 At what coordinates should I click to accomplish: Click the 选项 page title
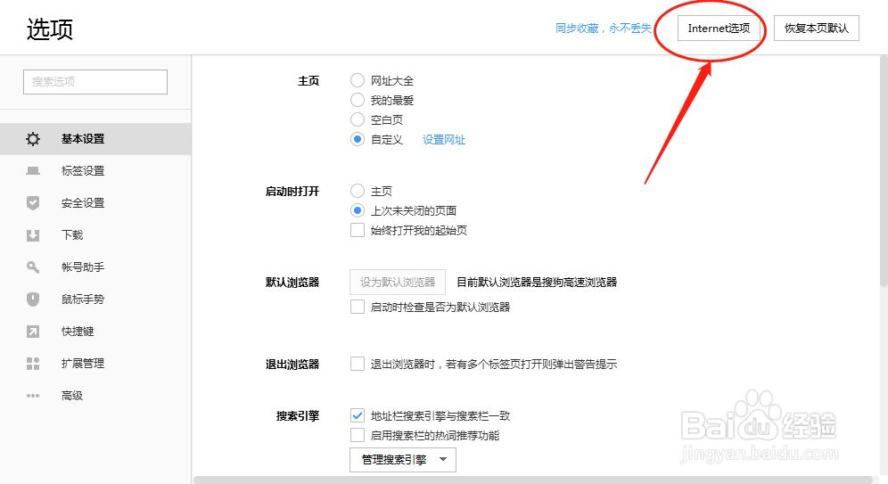point(50,29)
